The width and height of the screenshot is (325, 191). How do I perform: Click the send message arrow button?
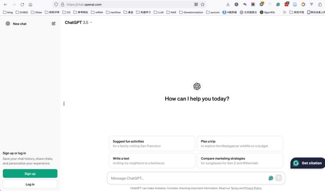279,178
